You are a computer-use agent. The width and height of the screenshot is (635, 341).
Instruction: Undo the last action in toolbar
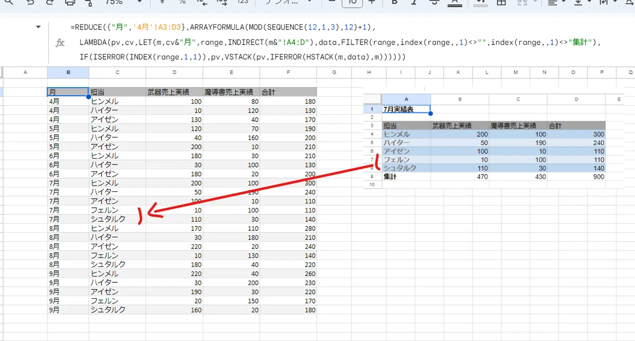tap(31, 3)
